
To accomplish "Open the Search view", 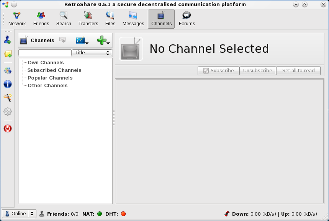I will (64, 19).
